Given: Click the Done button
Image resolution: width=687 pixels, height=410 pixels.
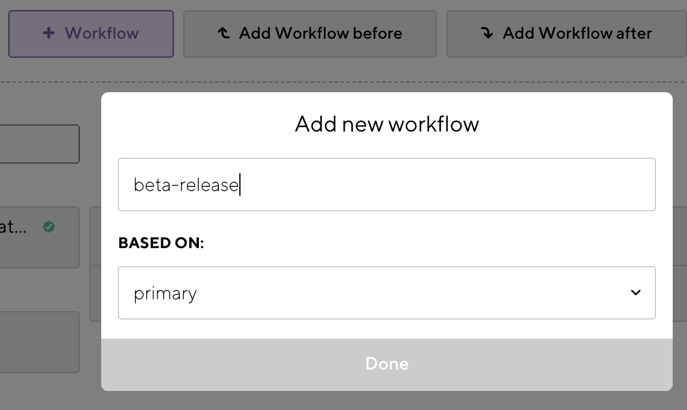Looking at the screenshot, I should point(387,364).
